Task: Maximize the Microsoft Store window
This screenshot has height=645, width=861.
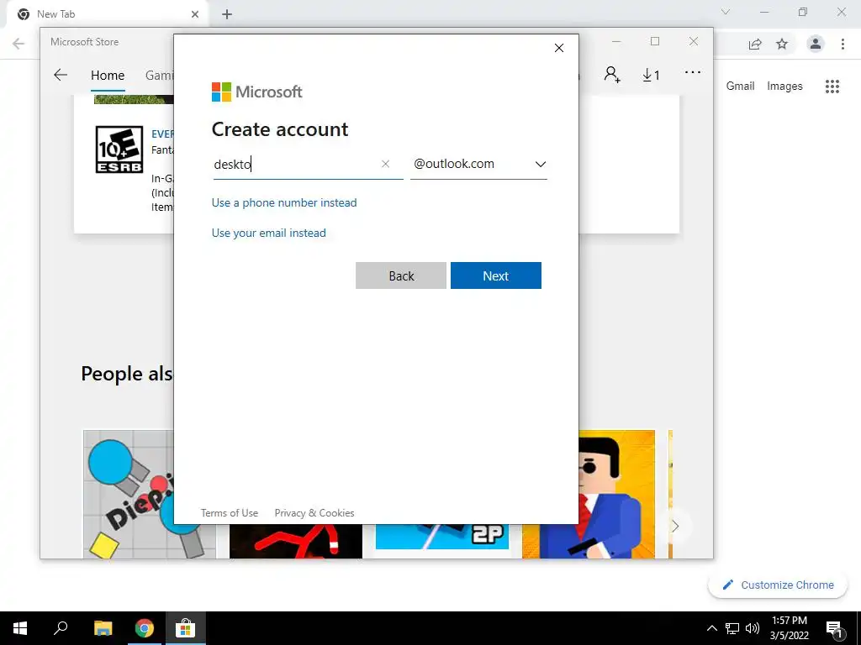Action: click(654, 42)
